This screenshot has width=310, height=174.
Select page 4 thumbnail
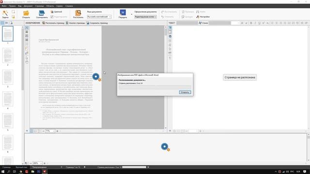coord(8,99)
